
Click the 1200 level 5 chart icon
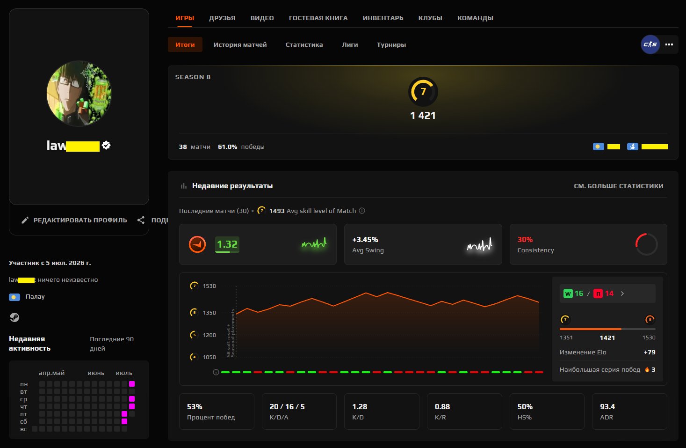pyautogui.click(x=194, y=335)
